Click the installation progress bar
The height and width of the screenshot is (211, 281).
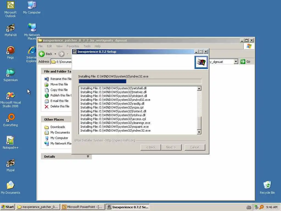click(x=140, y=81)
